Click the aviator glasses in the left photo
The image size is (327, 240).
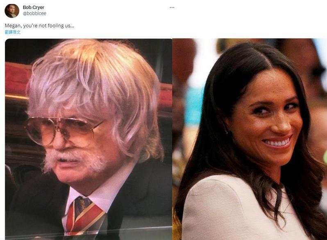pos(63,130)
